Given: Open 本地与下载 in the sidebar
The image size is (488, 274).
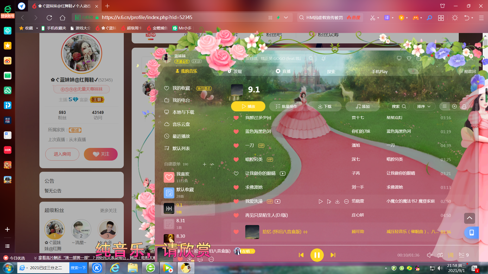Looking at the screenshot, I should 183,112.
